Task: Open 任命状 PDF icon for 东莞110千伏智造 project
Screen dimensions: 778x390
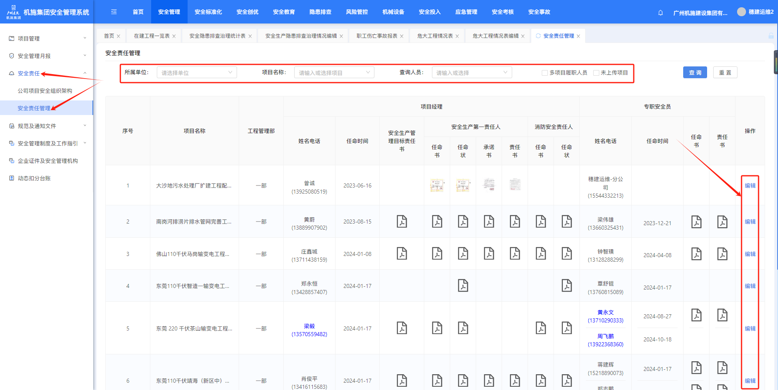Action: click(x=463, y=286)
